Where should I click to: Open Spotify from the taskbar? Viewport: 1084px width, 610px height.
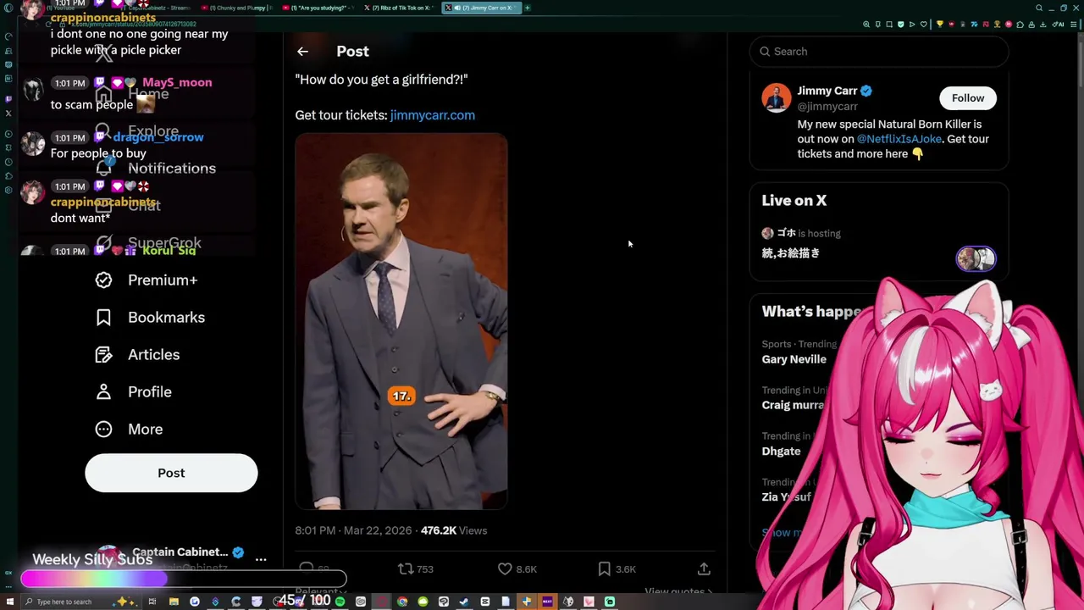(x=340, y=602)
